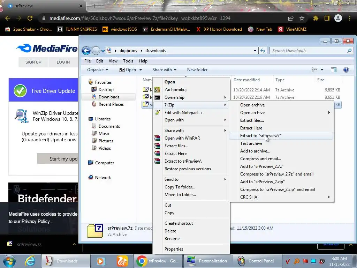
Task: Click MediaFire SIGN UP button
Action: tap(33, 62)
